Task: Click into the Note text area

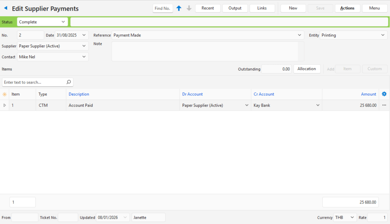Action: [206, 51]
